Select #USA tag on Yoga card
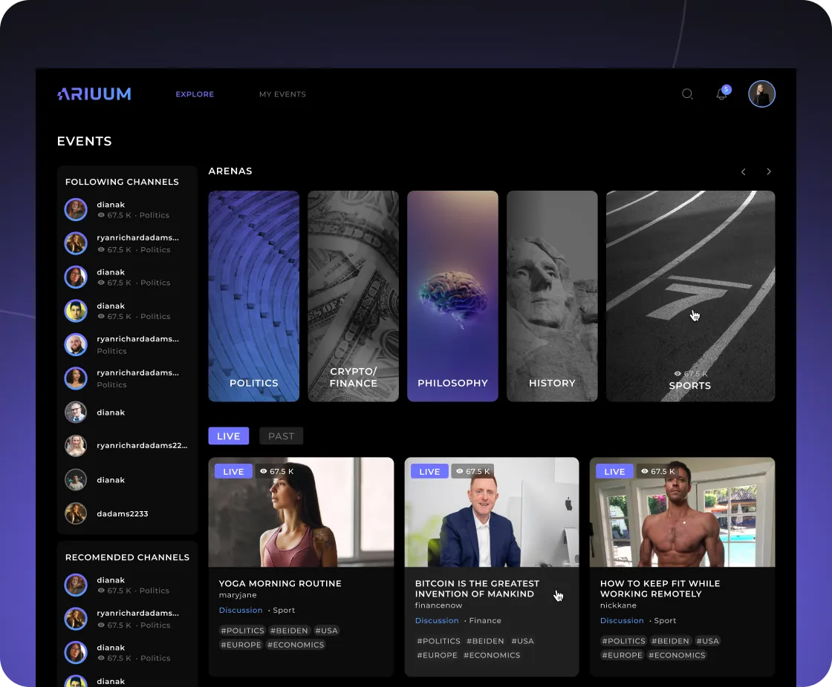 tap(326, 631)
